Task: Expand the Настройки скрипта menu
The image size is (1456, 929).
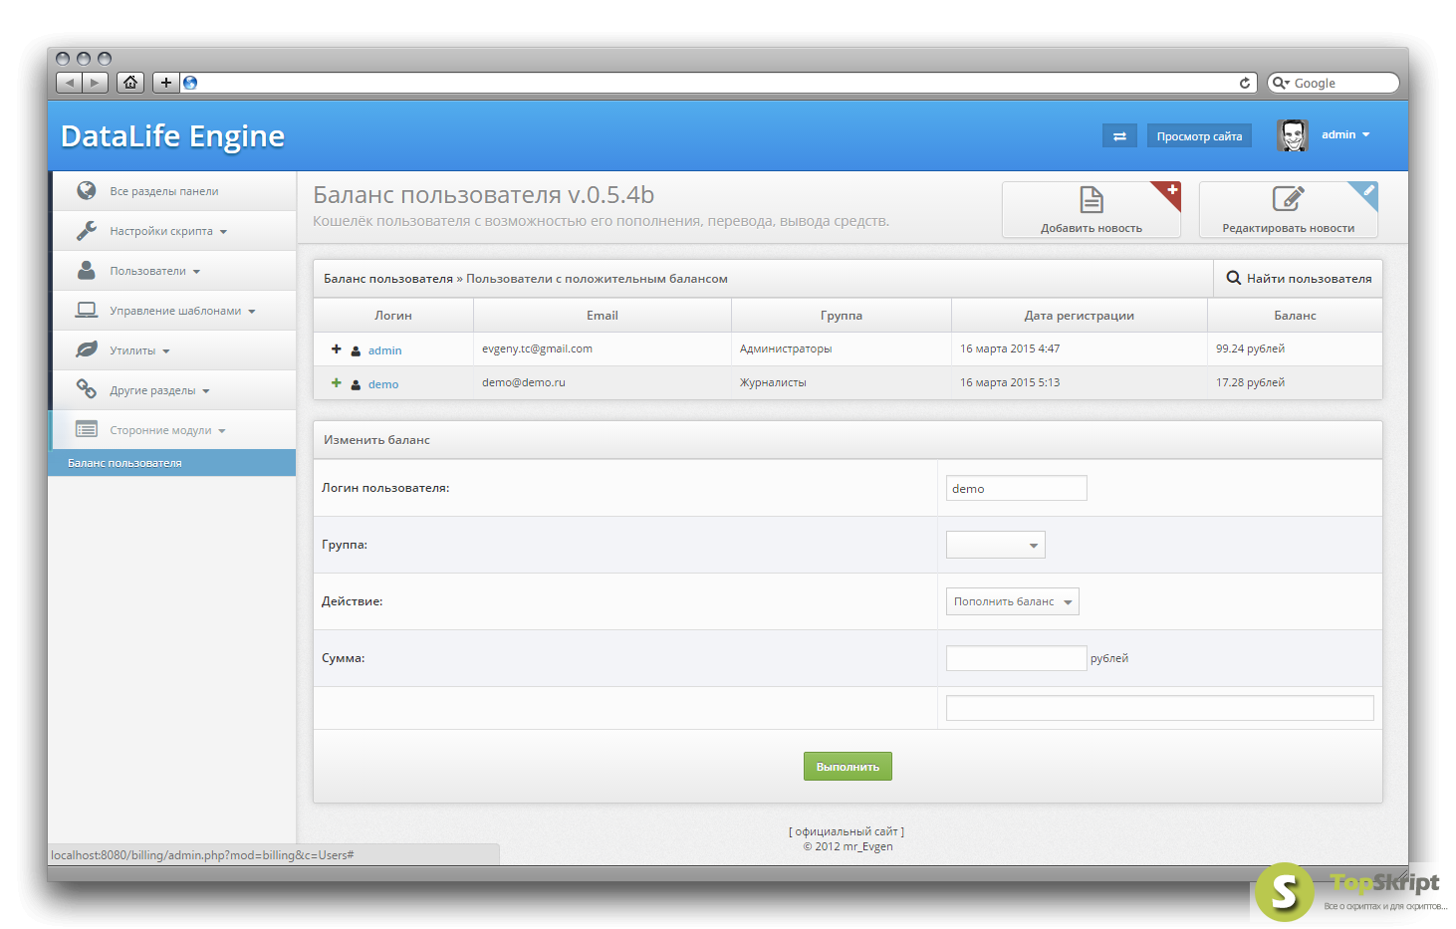Action: pos(223,232)
